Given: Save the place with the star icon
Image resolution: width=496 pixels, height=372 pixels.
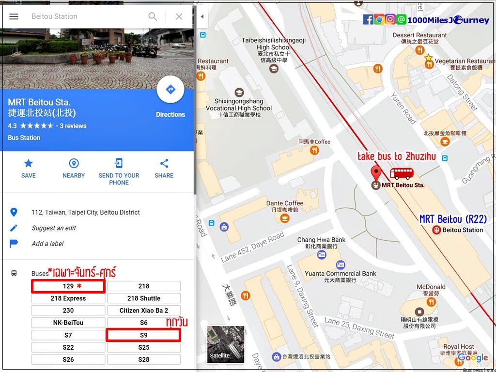Looking at the screenshot, I should point(29,163).
